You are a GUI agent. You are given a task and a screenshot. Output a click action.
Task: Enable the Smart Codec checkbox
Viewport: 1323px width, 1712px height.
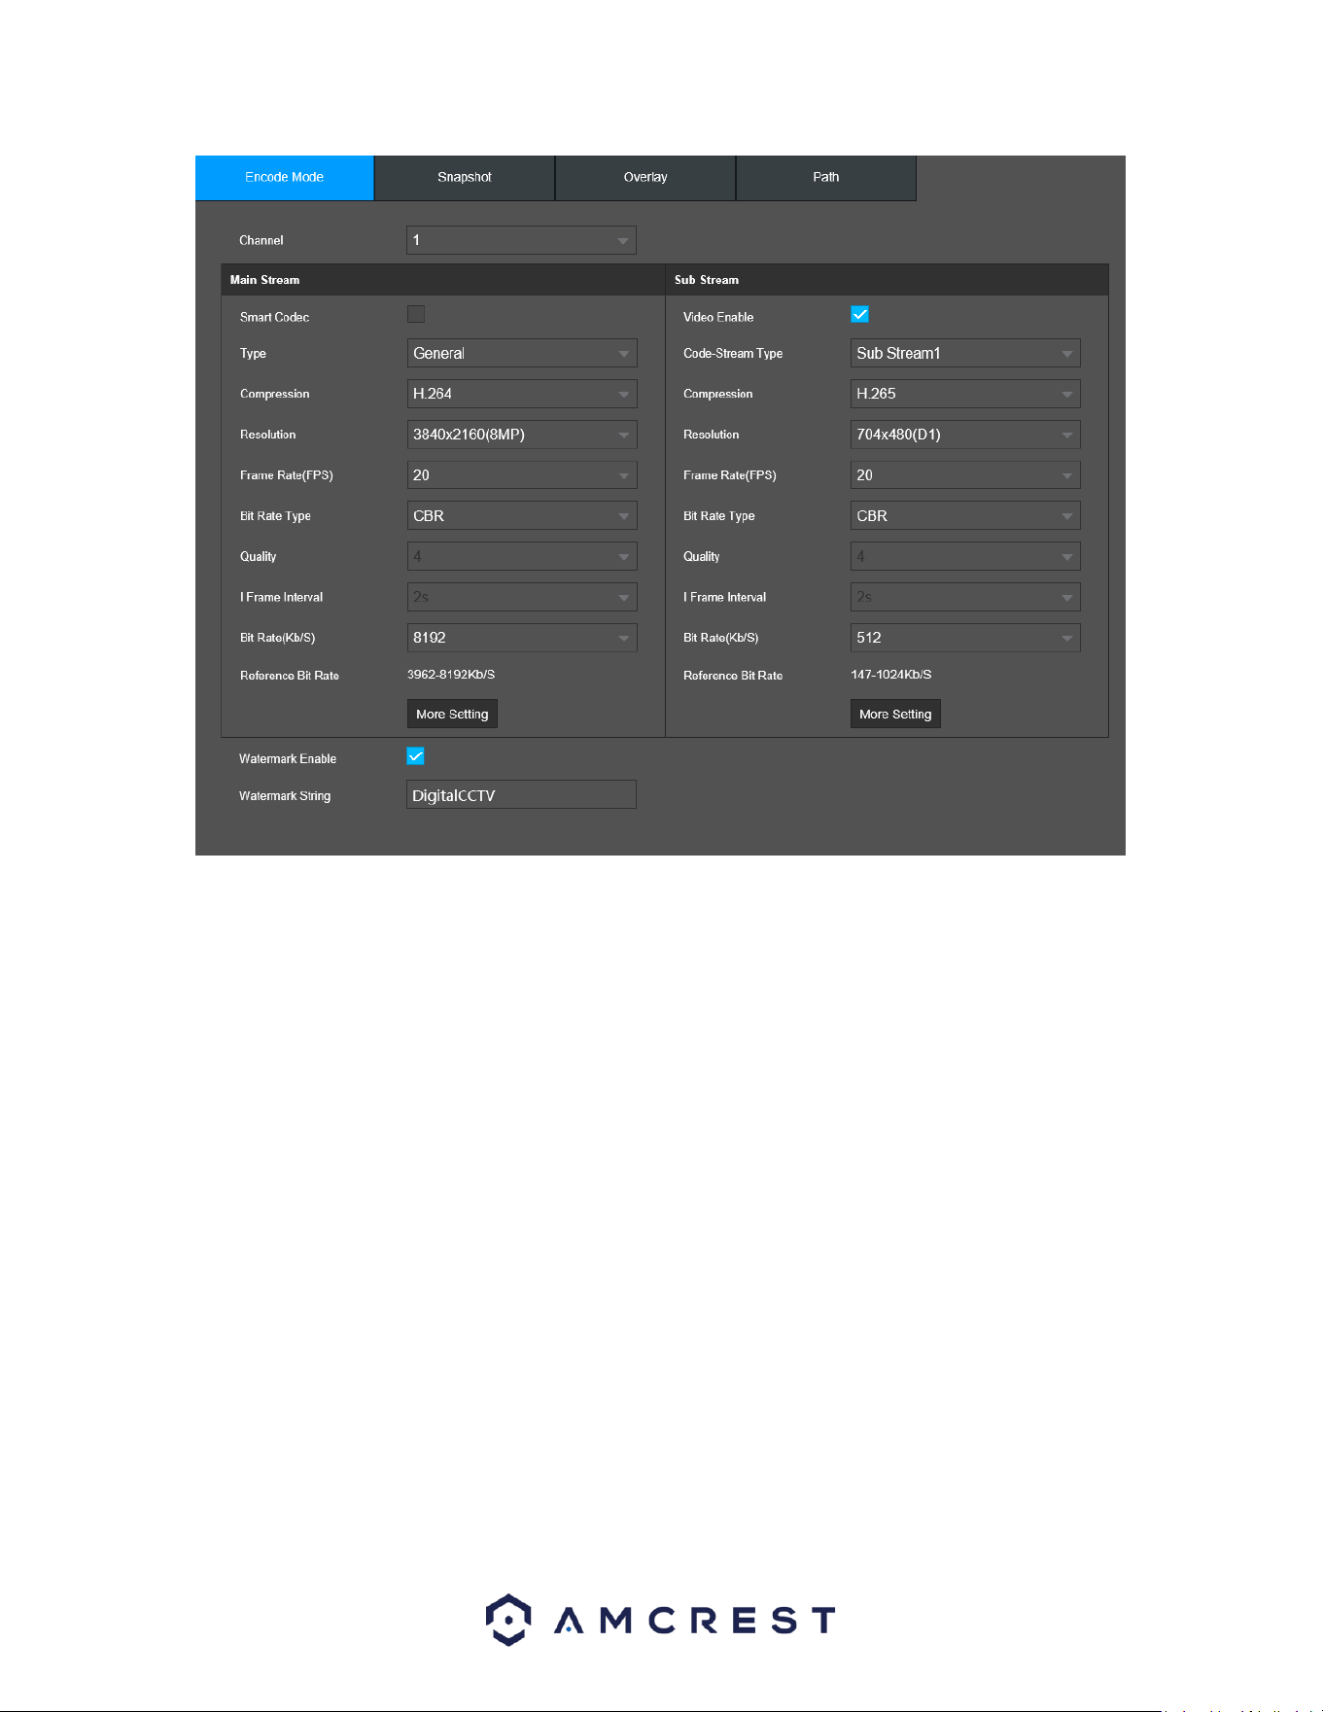pos(416,314)
